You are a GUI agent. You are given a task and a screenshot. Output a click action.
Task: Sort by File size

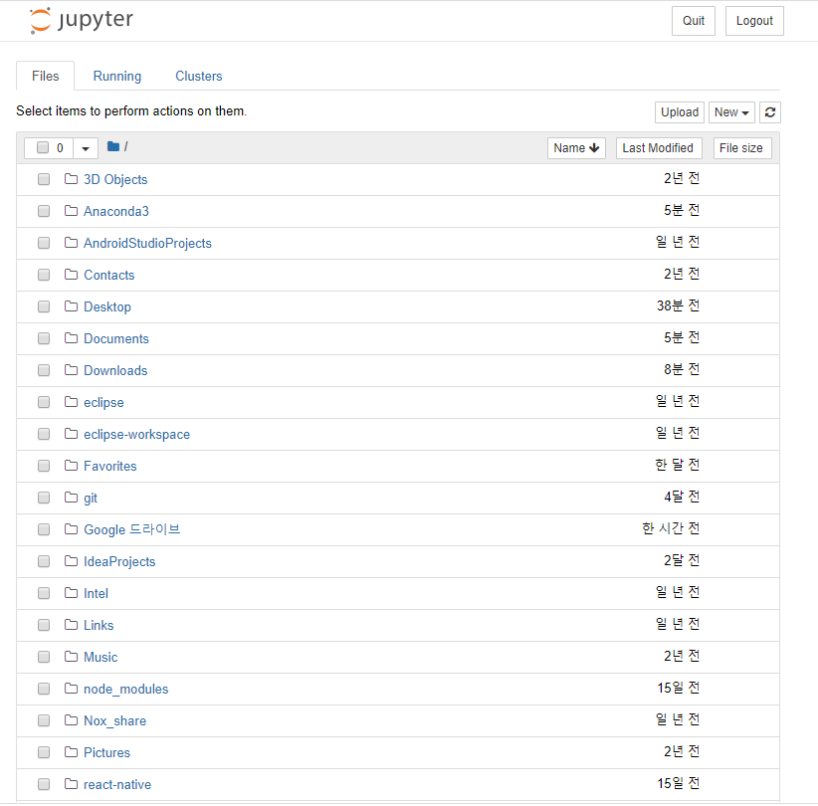pos(741,148)
